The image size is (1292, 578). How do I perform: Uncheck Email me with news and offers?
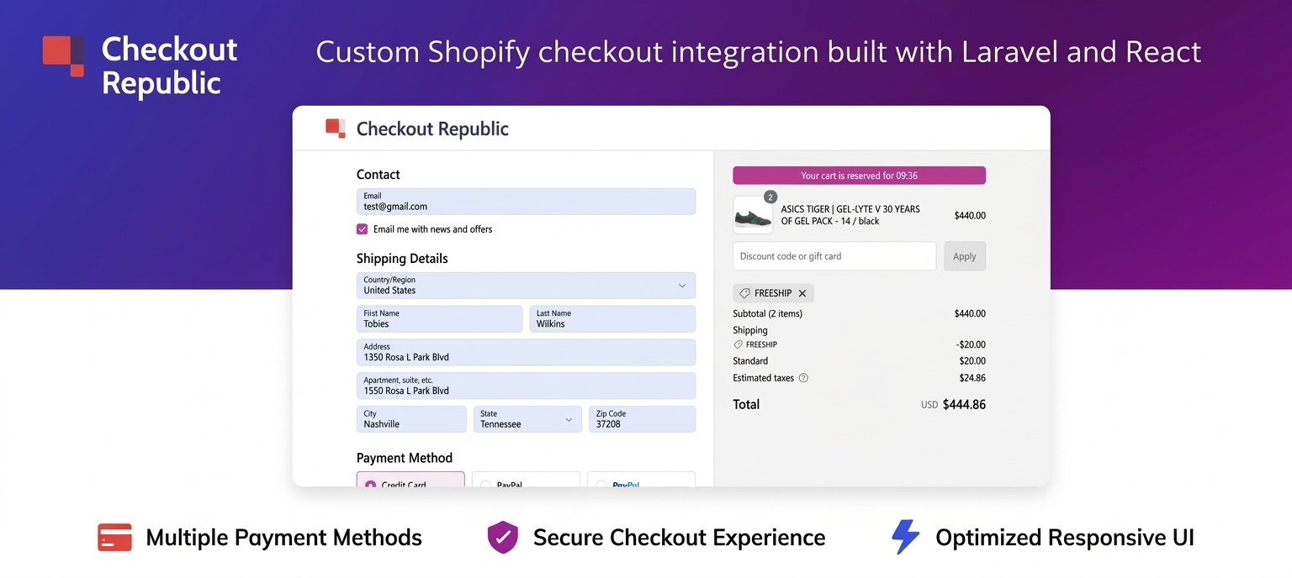[363, 229]
